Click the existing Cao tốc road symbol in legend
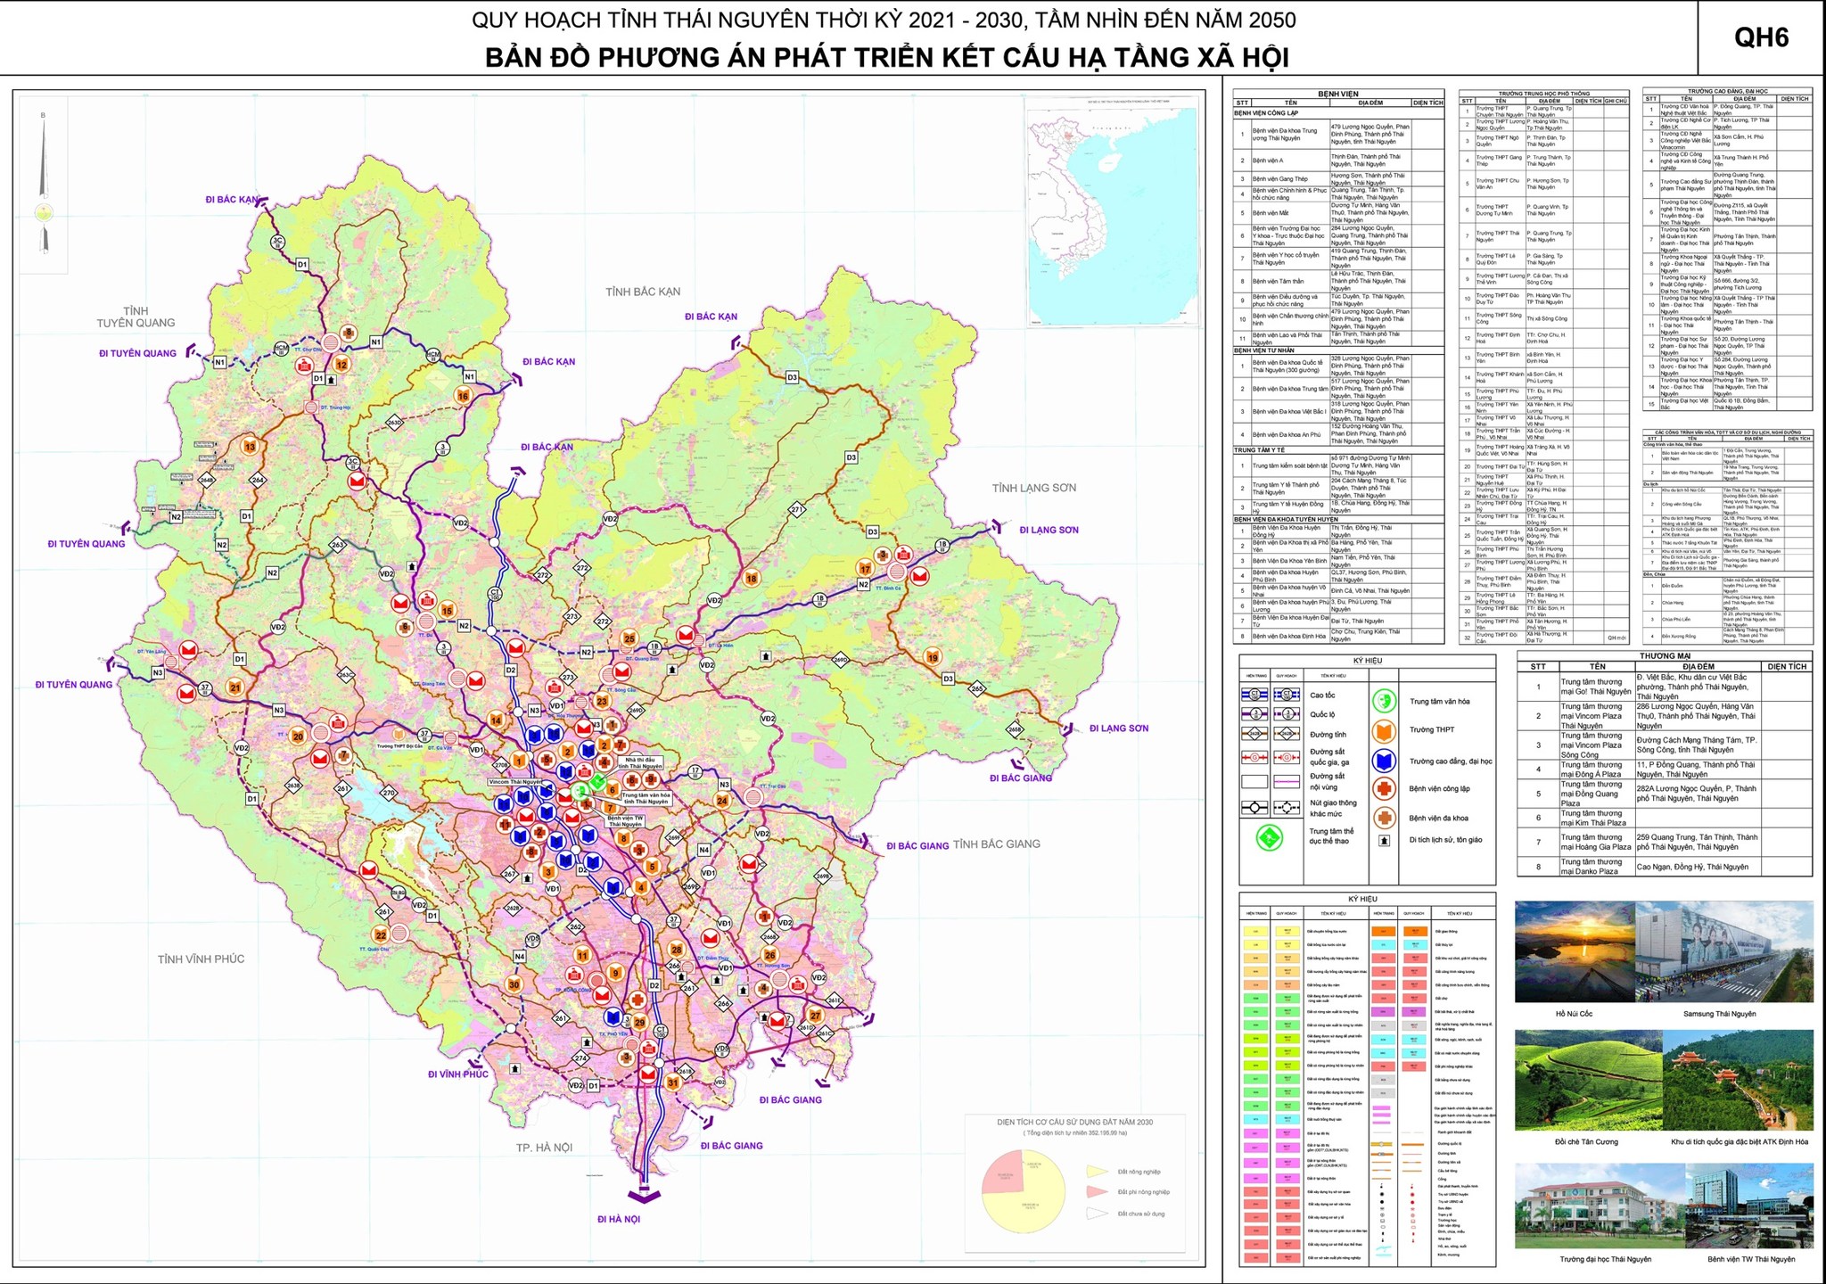The width and height of the screenshot is (1826, 1284). coord(1254,694)
